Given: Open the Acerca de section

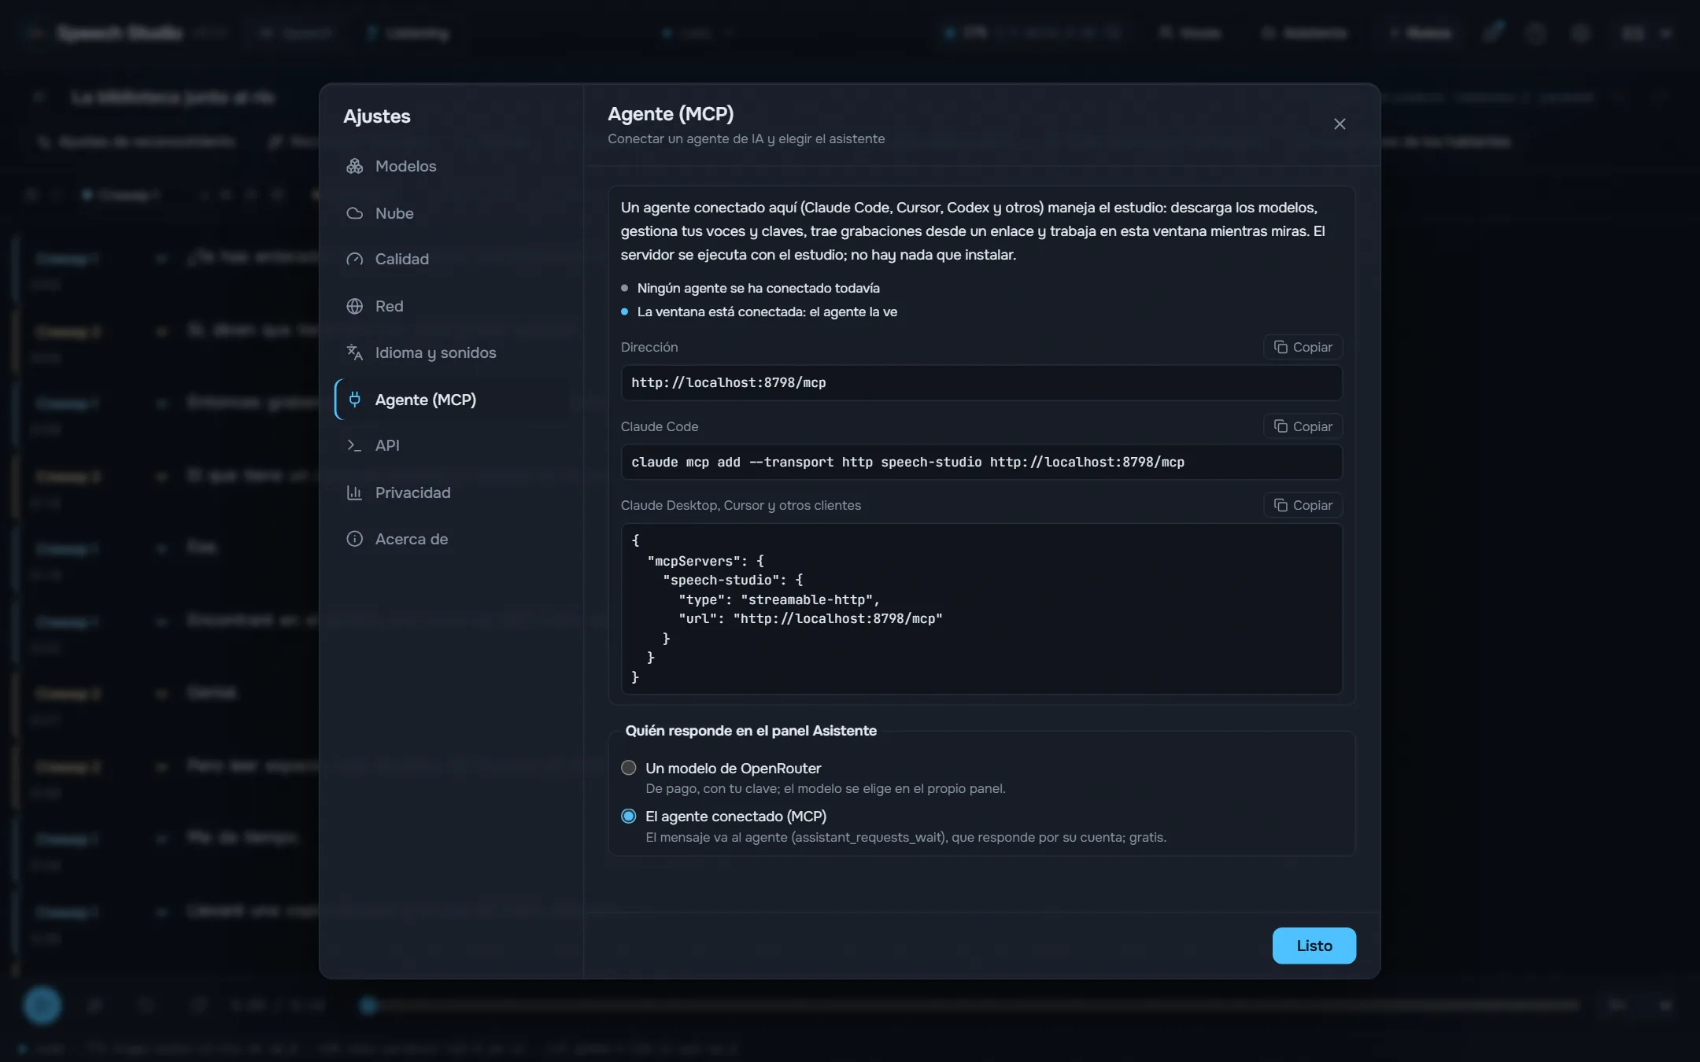Looking at the screenshot, I should (x=452, y=539).
